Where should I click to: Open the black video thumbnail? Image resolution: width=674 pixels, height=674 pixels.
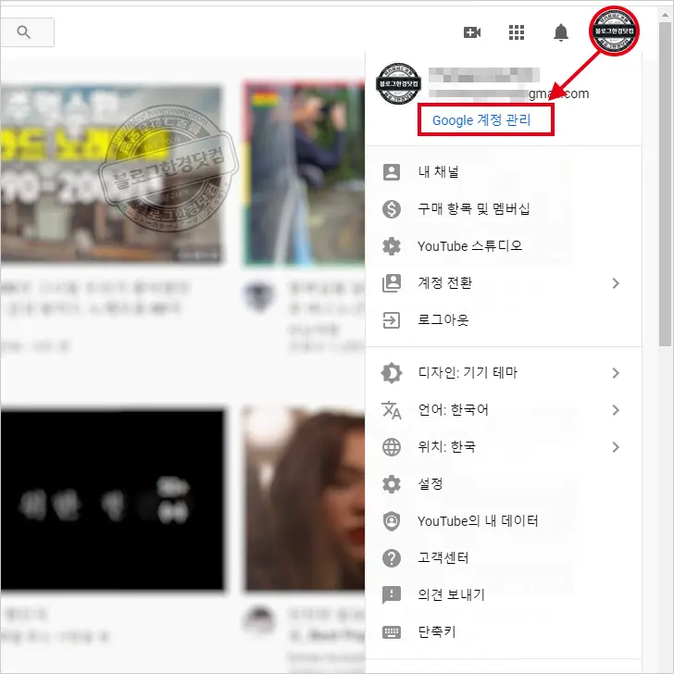coord(112,500)
